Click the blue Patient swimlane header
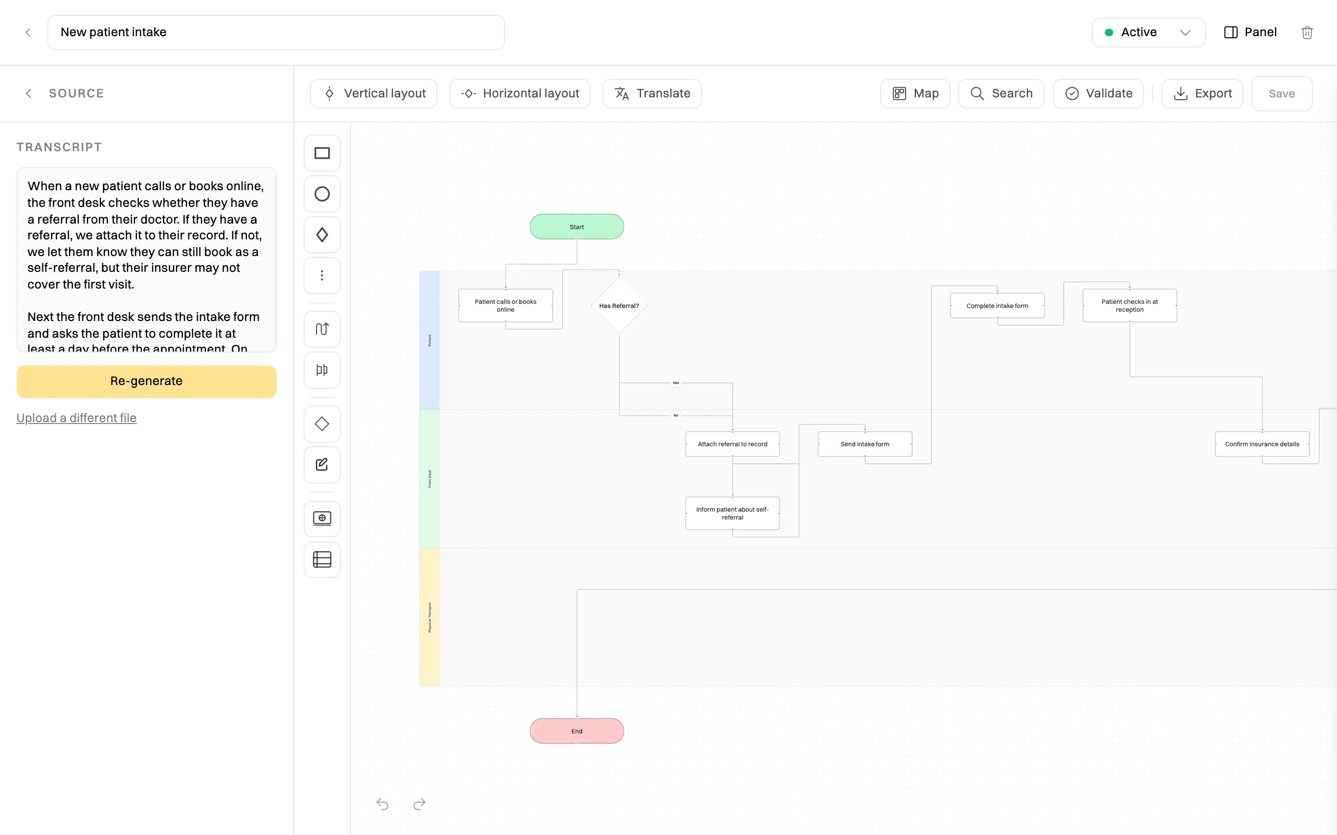Viewport: 1337px width, 835px height. click(429, 340)
